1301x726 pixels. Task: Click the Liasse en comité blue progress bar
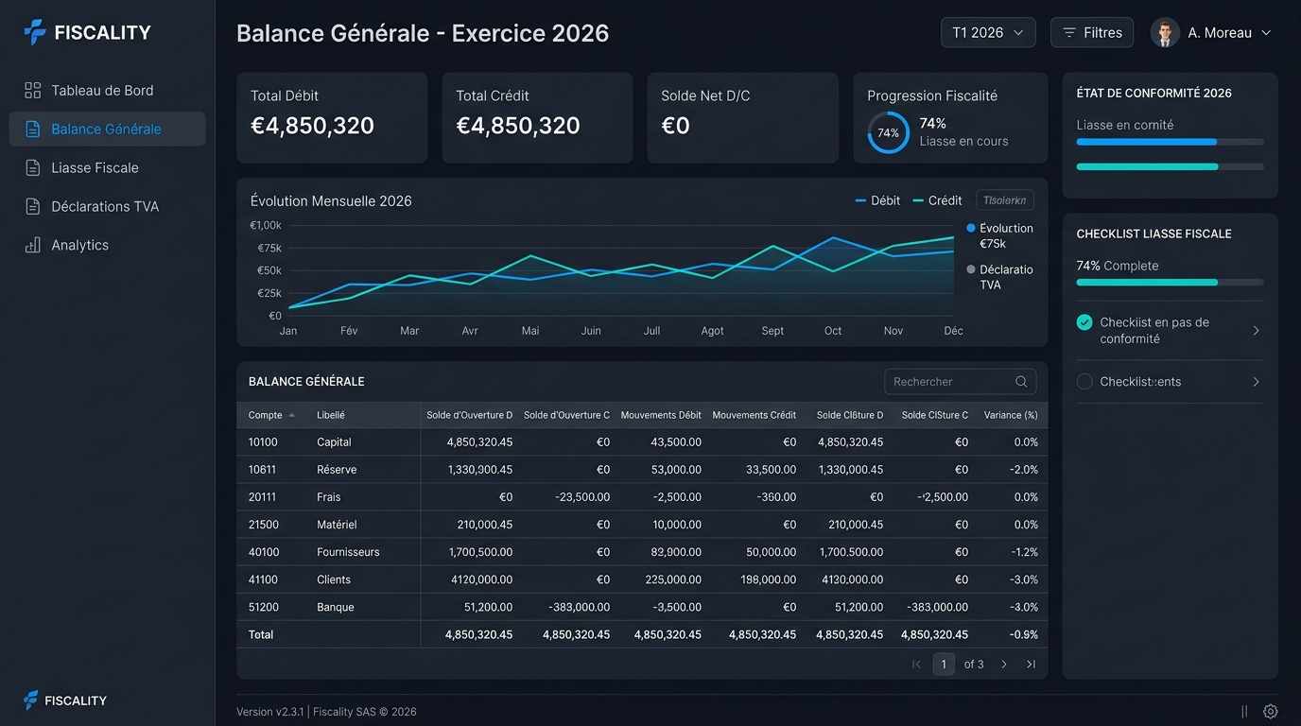(1171, 142)
